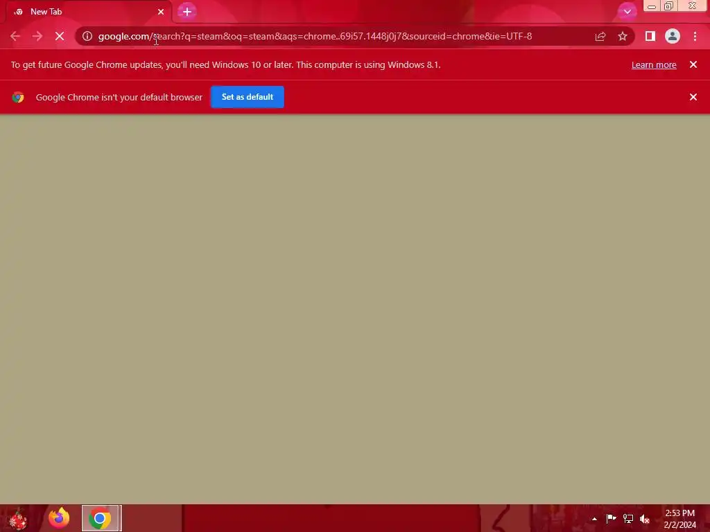Open a new tab with plus button

187,12
